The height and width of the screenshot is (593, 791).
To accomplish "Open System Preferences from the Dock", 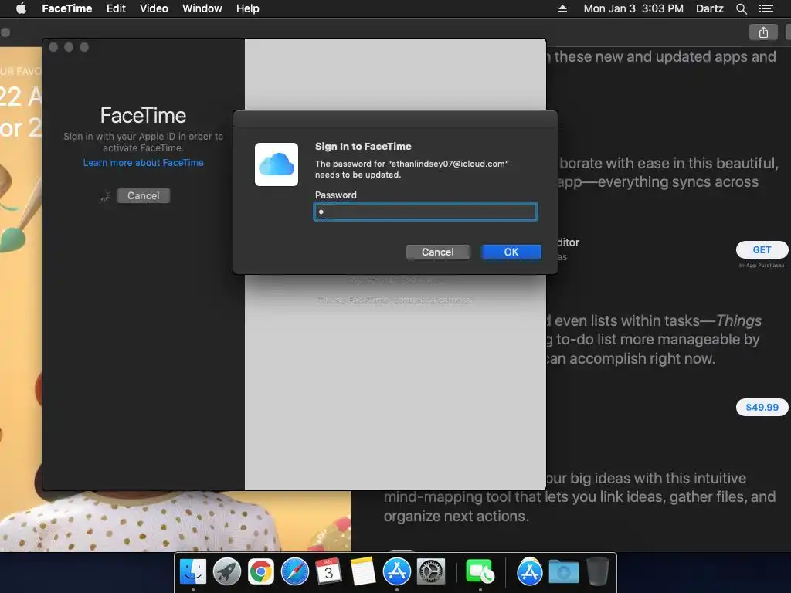I will click(x=431, y=571).
